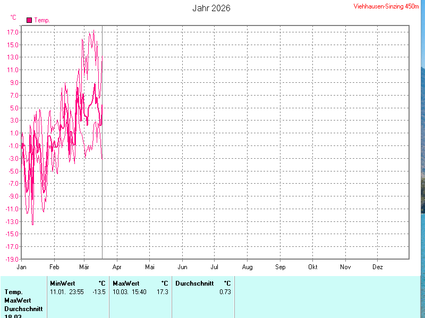Select the Apr month label on axis
Screen dimensions: 425x318
click(117, 267)
